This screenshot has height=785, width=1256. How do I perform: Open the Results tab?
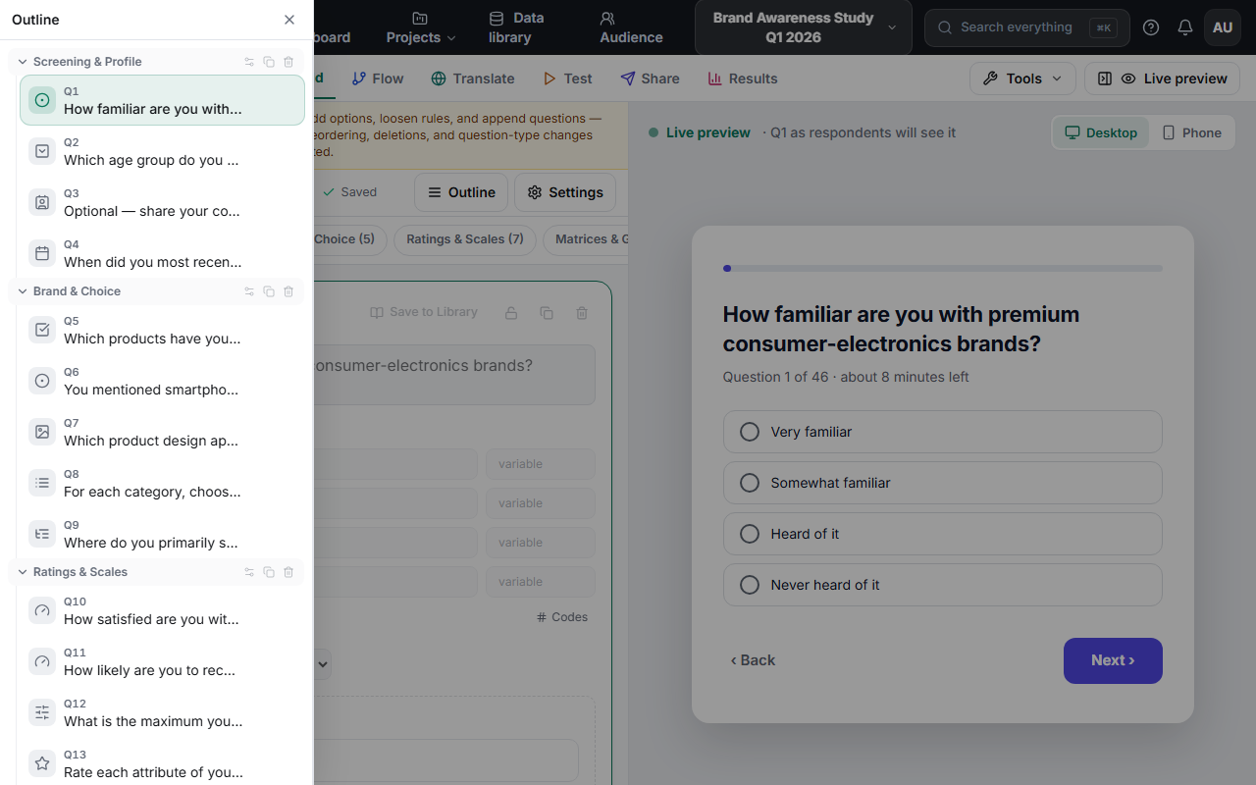[742, 78]
